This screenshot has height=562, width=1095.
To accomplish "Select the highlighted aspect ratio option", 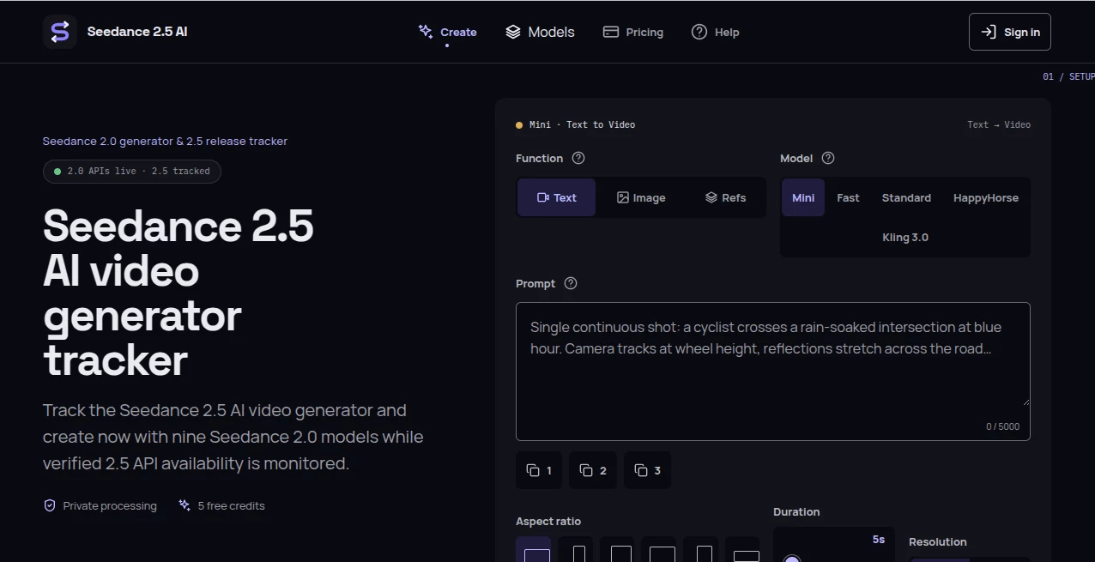I will coord(534,550).
